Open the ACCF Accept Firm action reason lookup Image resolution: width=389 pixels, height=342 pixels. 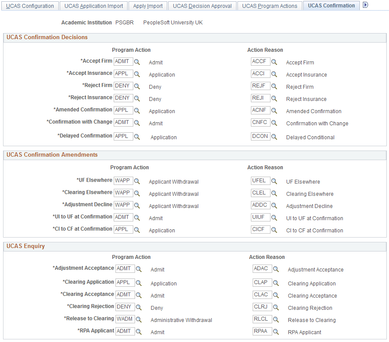point(274,62)
